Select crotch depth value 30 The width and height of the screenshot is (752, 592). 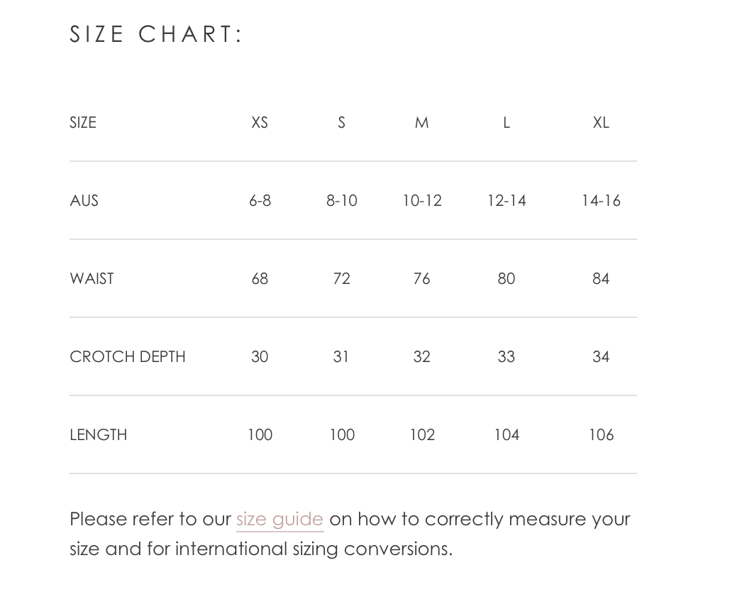coord(260,357)
